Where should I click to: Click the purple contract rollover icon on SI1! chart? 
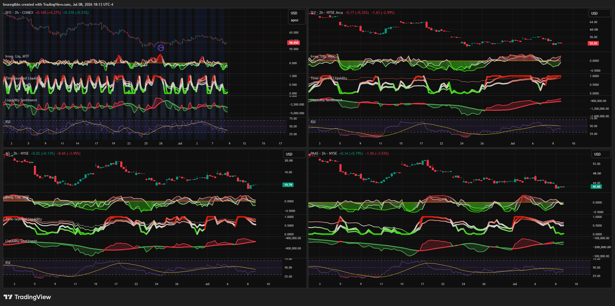tap(161, 48)
